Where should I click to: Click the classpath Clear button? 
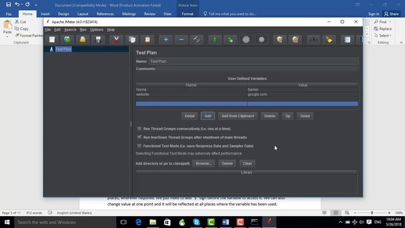point(247,163)
